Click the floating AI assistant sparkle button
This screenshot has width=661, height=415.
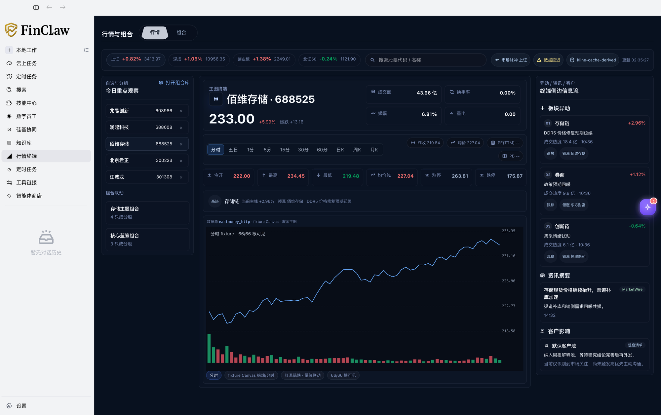[x=647, y=207]
